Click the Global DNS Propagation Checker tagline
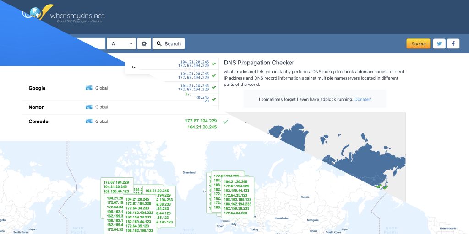Screen dimensions: 469x234 pos(80,21)
